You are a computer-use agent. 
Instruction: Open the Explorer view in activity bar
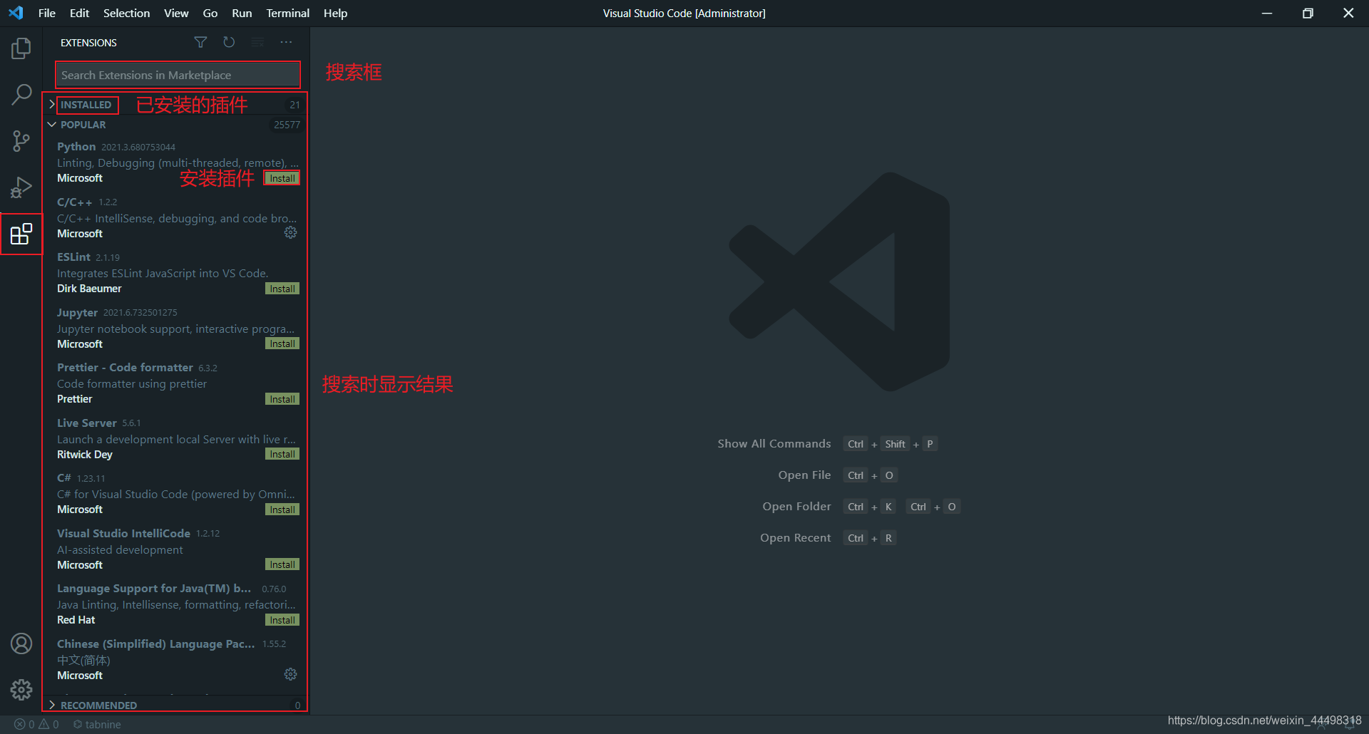click(x=21, y=48)
